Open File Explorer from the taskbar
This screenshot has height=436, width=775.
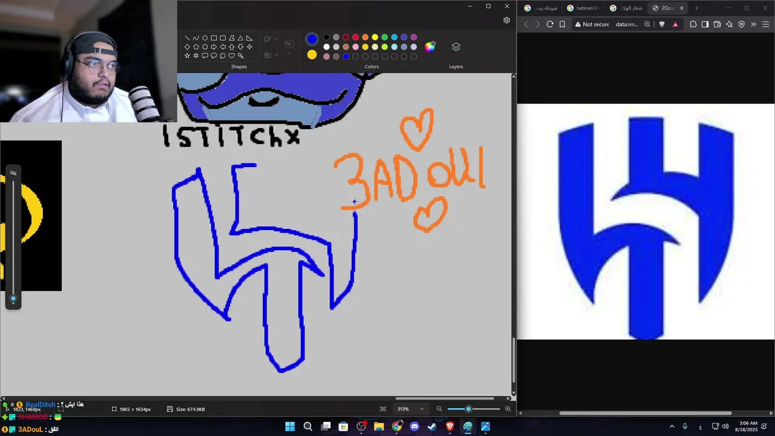tap(378, 426)
